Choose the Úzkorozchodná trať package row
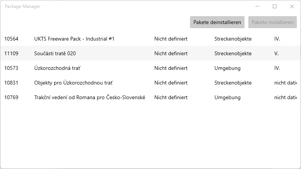Image resolution: width=301 pixels, height=169 pixels. point(58,68)
